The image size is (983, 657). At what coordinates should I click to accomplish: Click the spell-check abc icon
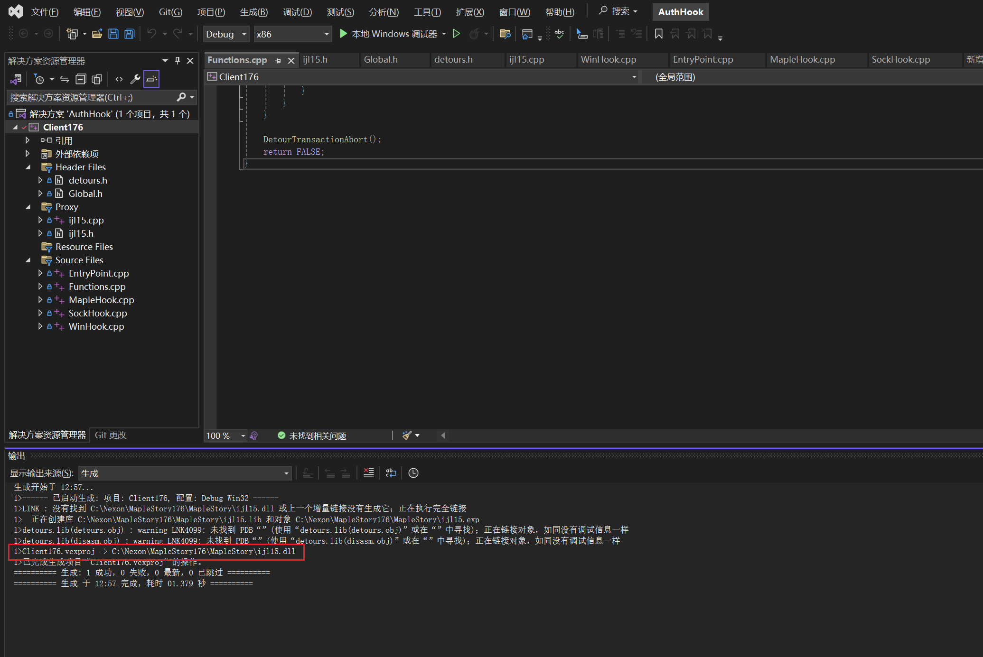pos(559,34)
